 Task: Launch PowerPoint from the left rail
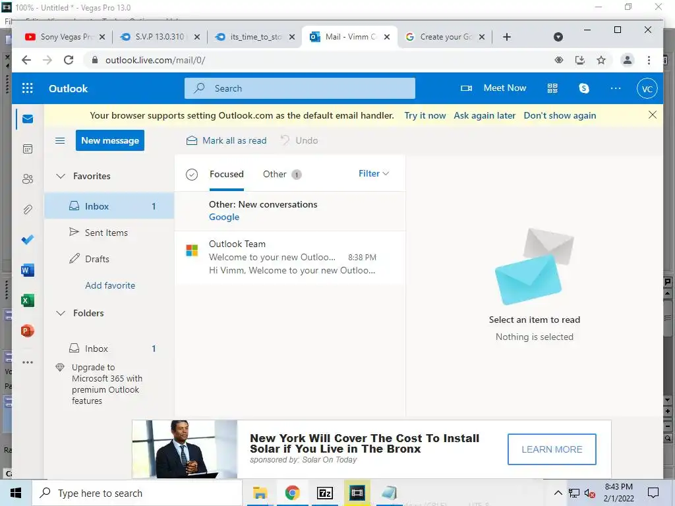(x=28, y=331)
